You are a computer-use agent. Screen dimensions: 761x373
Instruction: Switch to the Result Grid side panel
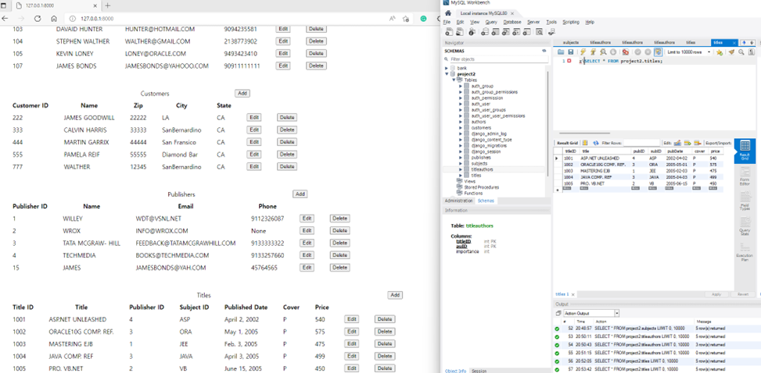(x=745, y=151)
